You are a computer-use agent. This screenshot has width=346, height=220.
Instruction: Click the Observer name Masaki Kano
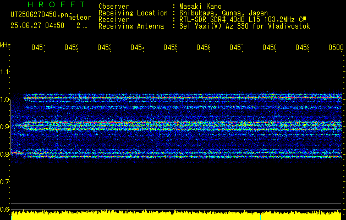pos(200,7)
